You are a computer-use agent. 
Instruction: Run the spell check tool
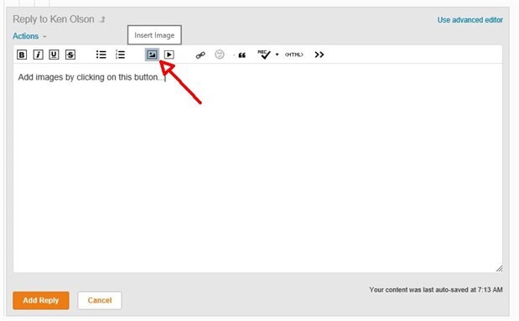(x=264, y=54)
